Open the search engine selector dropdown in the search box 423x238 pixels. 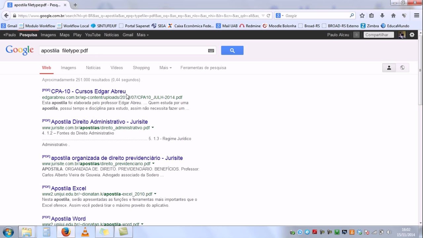point(280,16)
